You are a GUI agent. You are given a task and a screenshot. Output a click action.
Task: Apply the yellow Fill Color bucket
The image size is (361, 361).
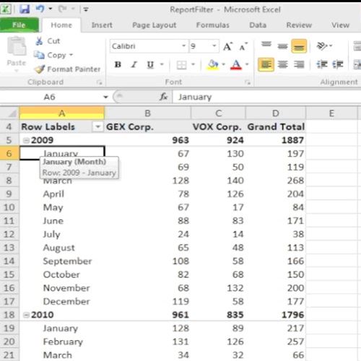[213, 65]
